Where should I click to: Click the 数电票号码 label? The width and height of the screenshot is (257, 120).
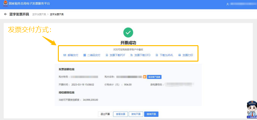click(x=157, y=85)
